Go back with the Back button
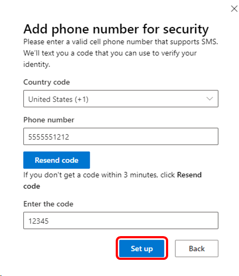 (197, 249)
